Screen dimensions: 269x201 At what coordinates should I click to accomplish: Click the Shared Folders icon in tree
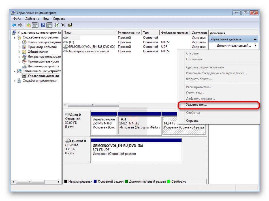24,52
